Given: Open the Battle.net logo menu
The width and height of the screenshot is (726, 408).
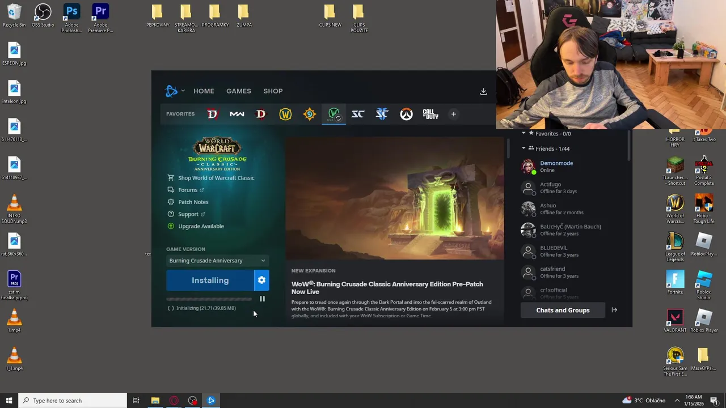Looking at the screenshot, I should point(171,91).
